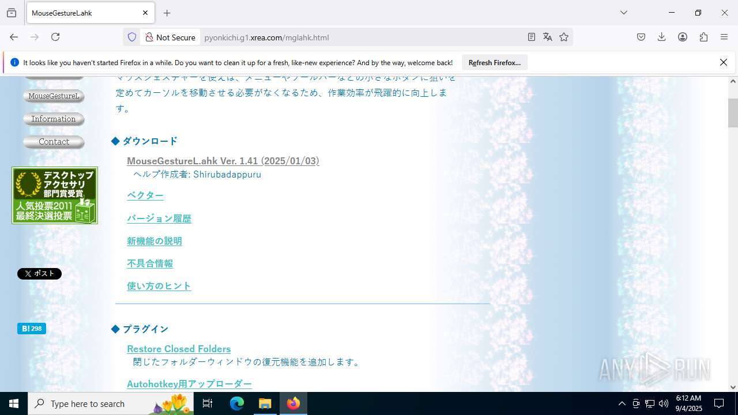Open 不具合情報 link
738x415 pixels.
[x=150, y=263]
